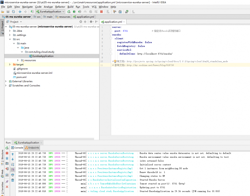Select pom.xml in the project tree

coord(21,77)
